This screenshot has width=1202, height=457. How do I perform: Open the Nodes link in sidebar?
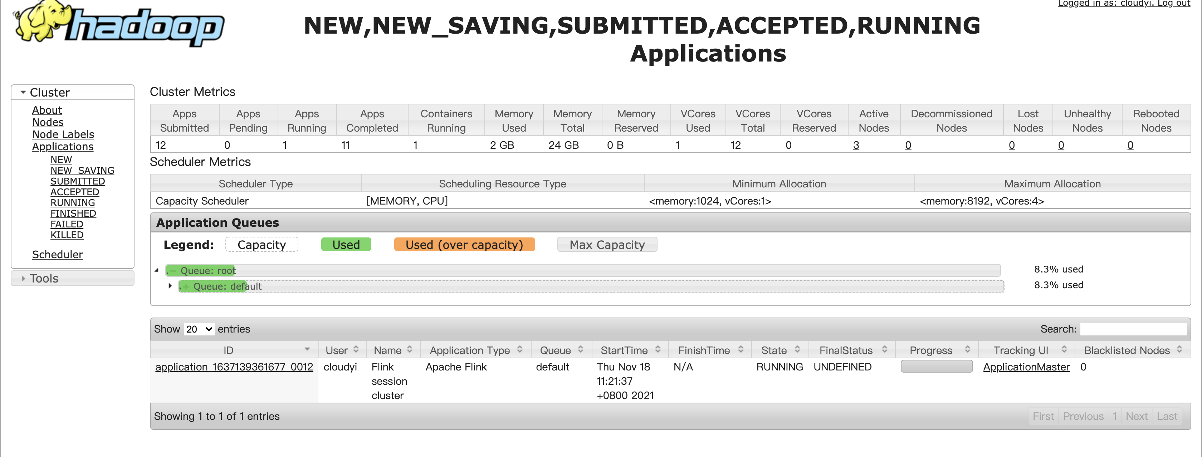48,122
